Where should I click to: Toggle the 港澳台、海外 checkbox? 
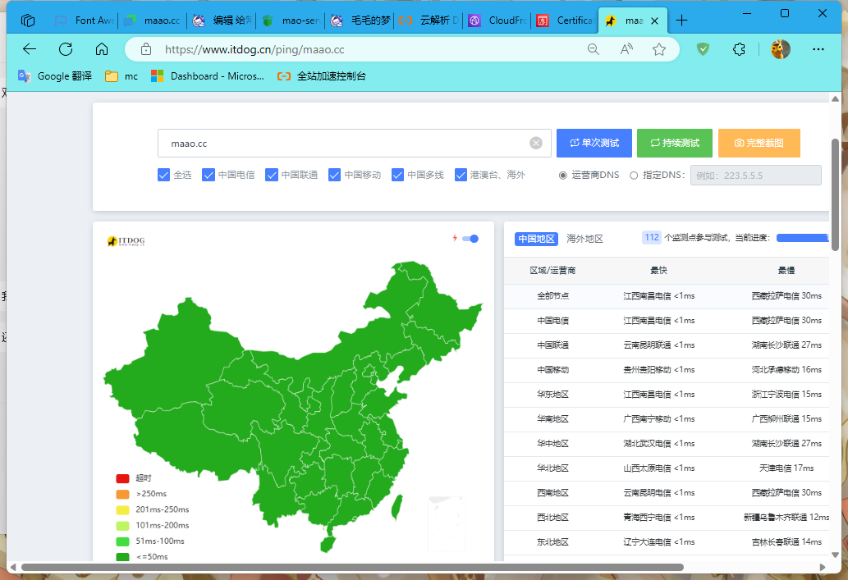tap(461, 175)
